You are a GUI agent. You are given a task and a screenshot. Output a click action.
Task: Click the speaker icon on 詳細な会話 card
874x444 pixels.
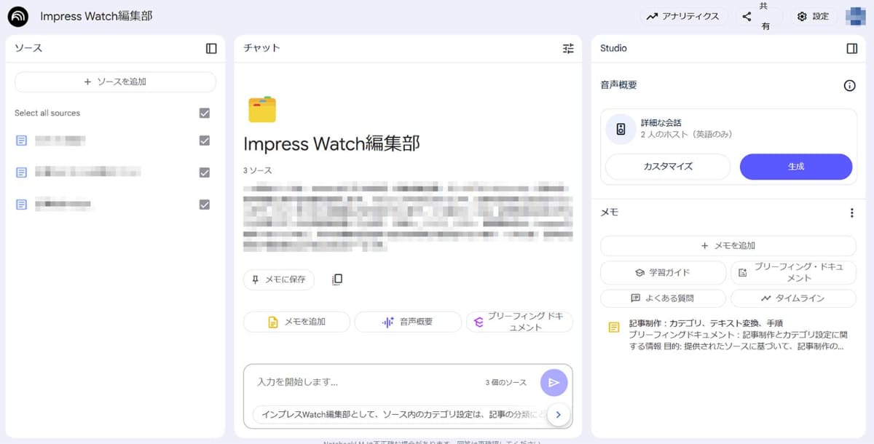pos(620,128)
